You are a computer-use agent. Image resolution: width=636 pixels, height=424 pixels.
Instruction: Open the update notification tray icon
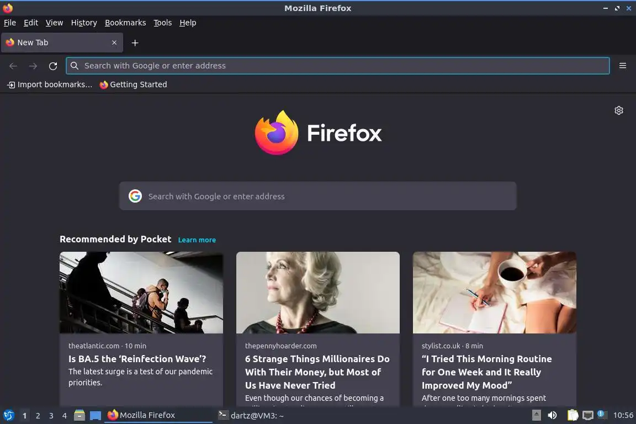click(x=602, y=415)
